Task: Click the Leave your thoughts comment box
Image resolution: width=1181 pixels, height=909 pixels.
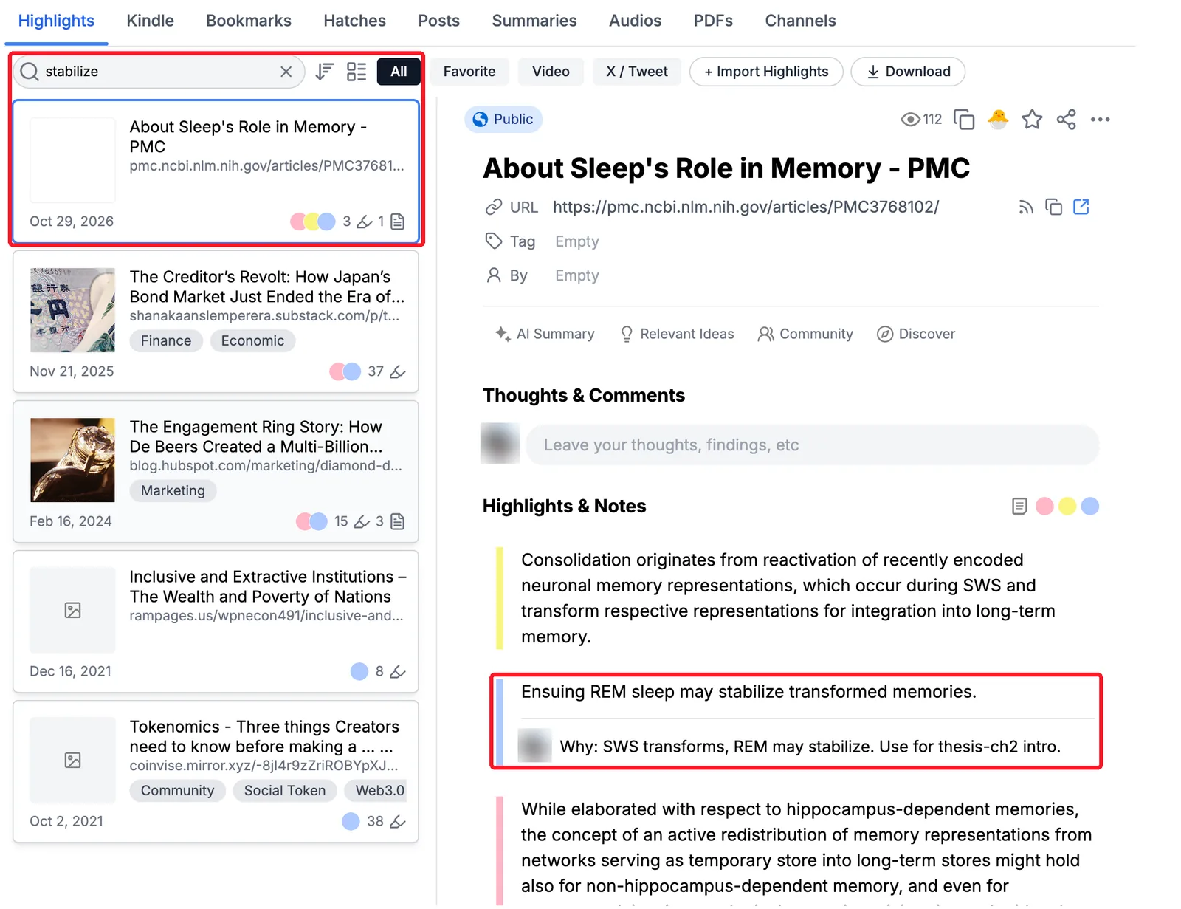Action: coord(813,445)
